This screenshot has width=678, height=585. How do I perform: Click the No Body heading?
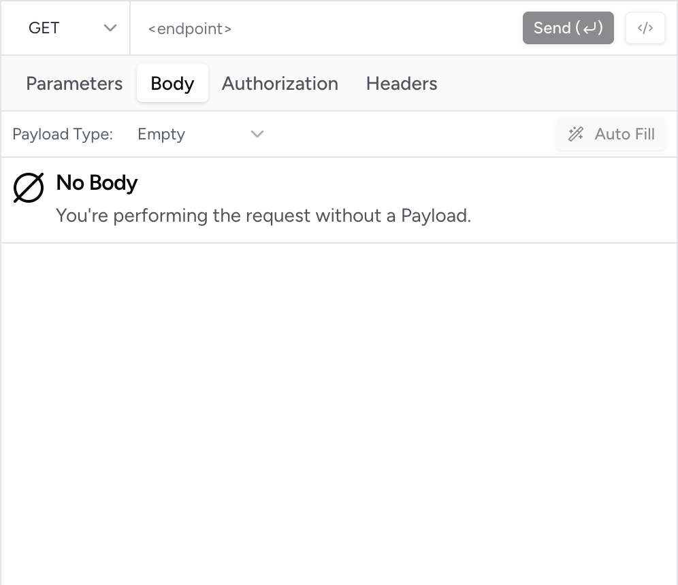pos(97,182)
